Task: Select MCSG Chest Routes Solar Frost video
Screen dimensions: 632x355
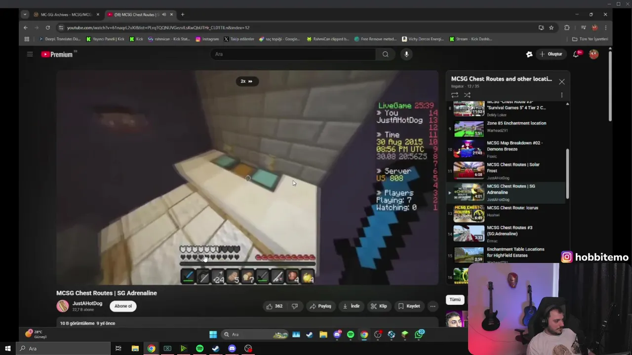Action: 507,171
